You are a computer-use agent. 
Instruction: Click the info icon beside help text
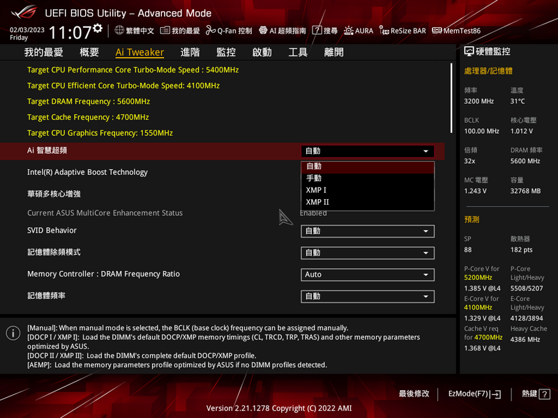click(13, 333)
